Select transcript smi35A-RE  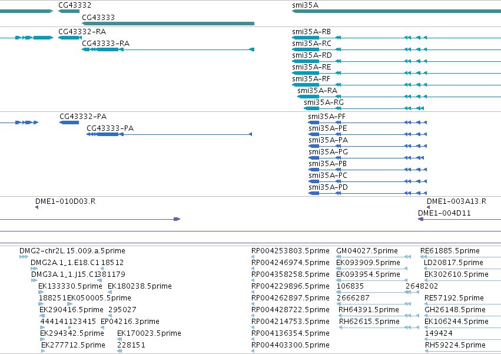point(311,67)
